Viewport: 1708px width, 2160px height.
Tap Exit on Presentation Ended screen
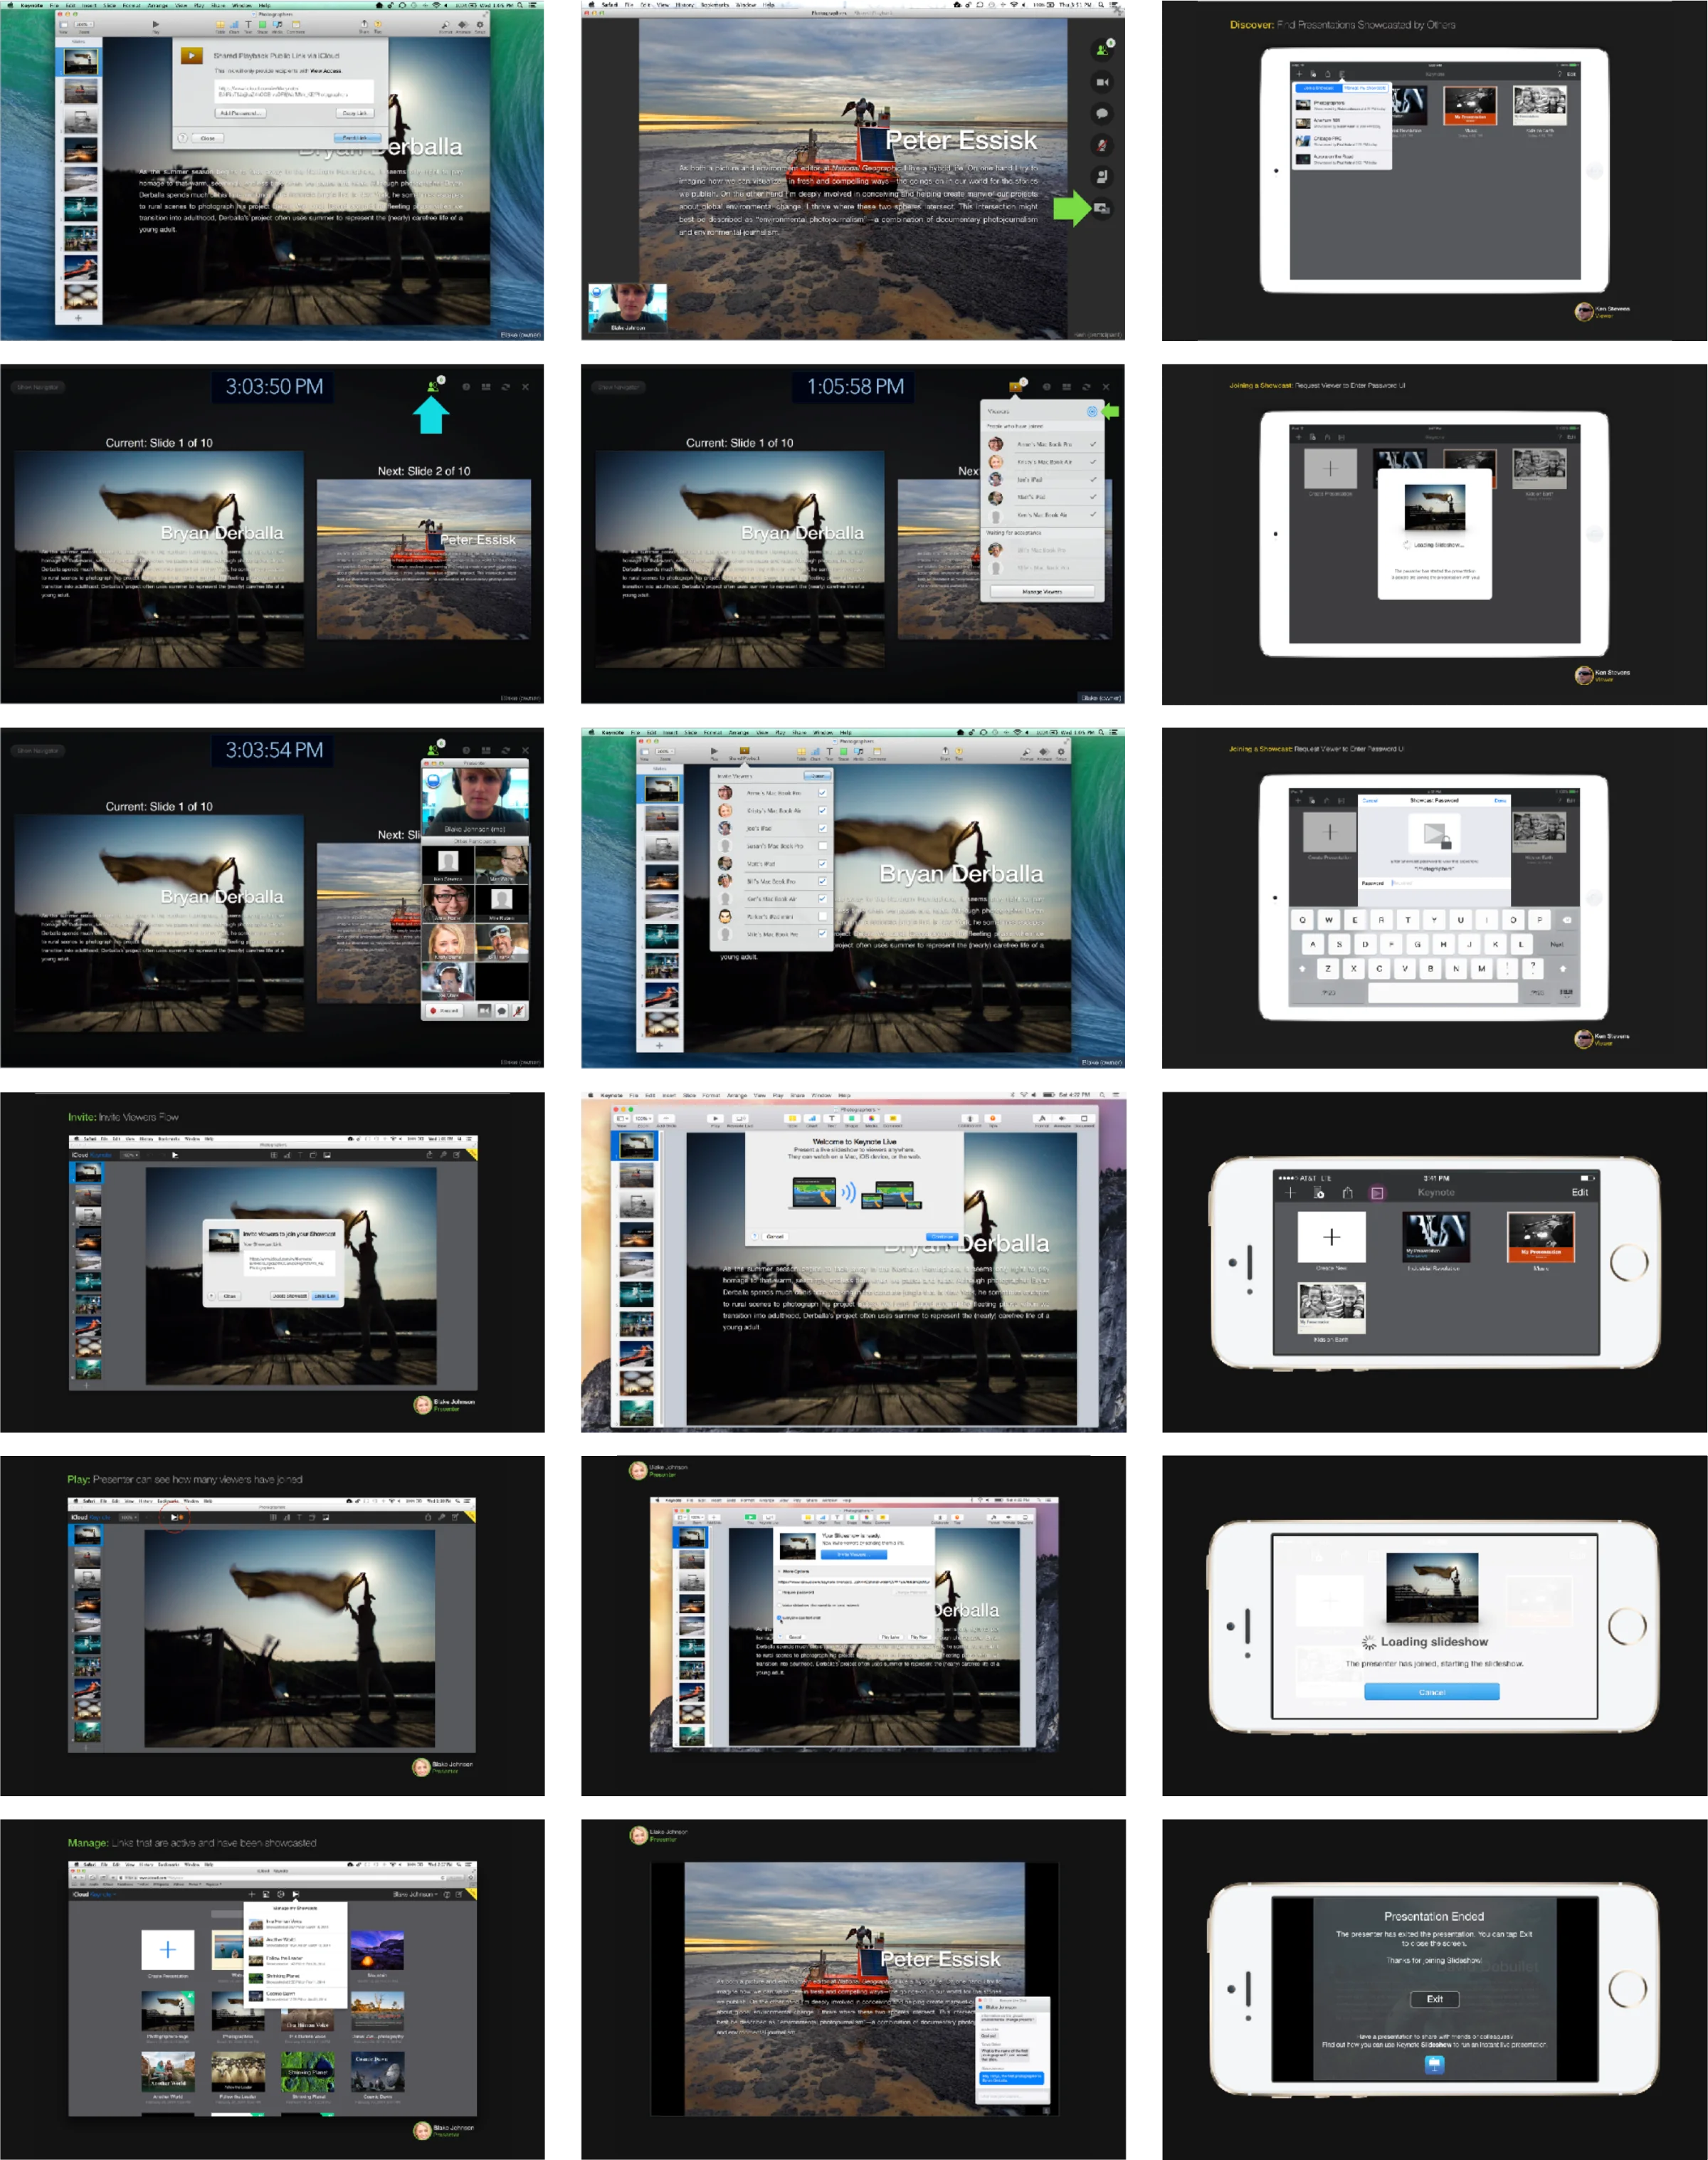1434,1999
